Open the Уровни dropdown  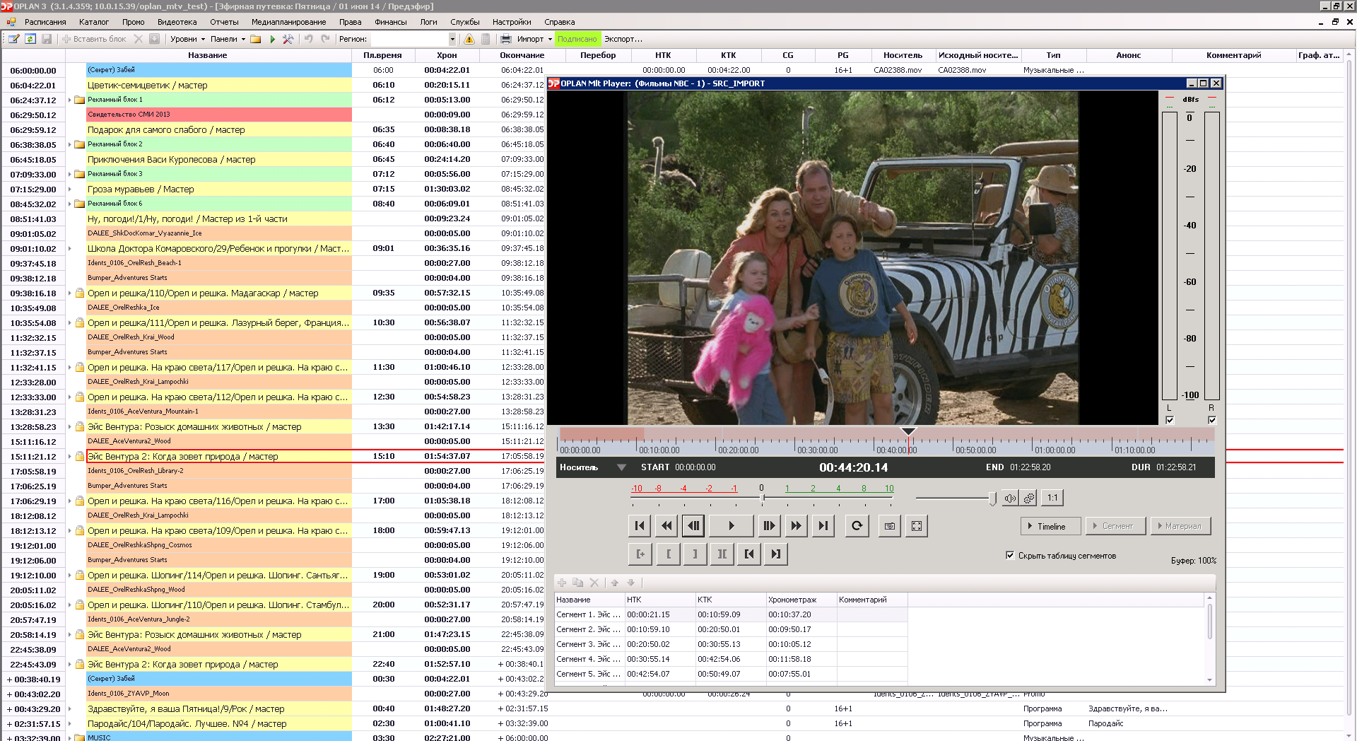coord(187,39)
